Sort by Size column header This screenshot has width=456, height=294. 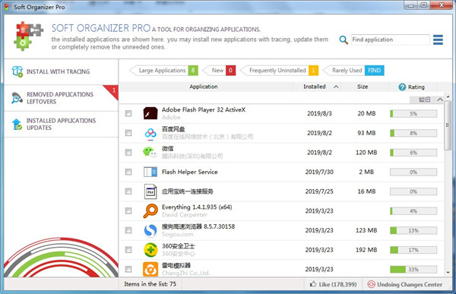click(x=363, y=87)
